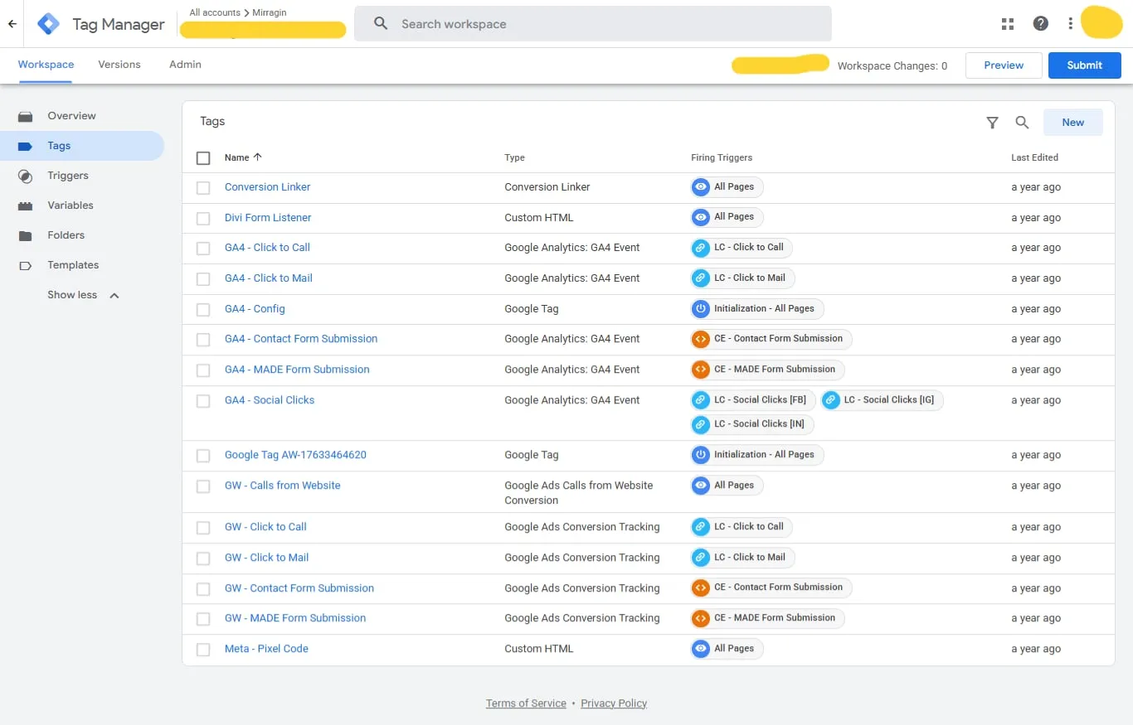Click the Overview icon in sidebar

(26, 116)
